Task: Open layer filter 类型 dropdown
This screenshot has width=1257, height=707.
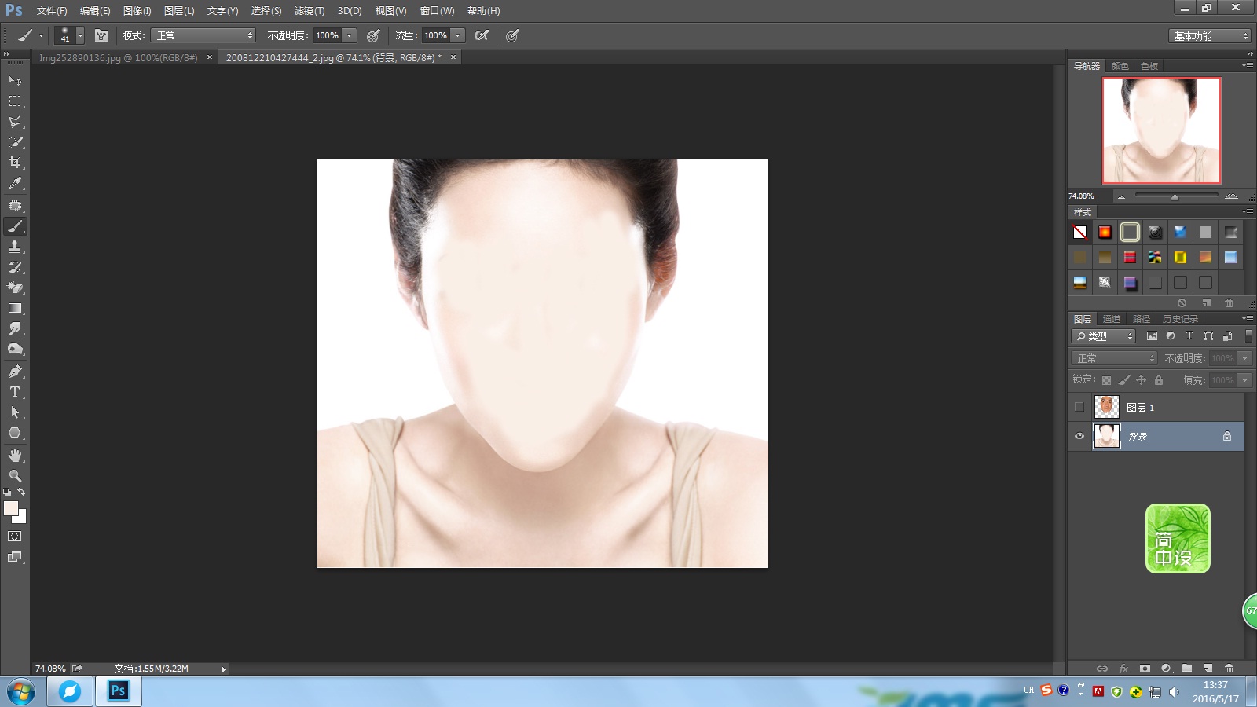Action: pyautogui.click(x=1104, y=336)
